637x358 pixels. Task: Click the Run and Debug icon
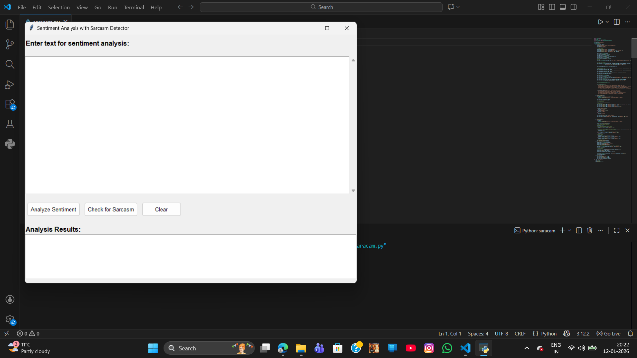click(10, 85)
